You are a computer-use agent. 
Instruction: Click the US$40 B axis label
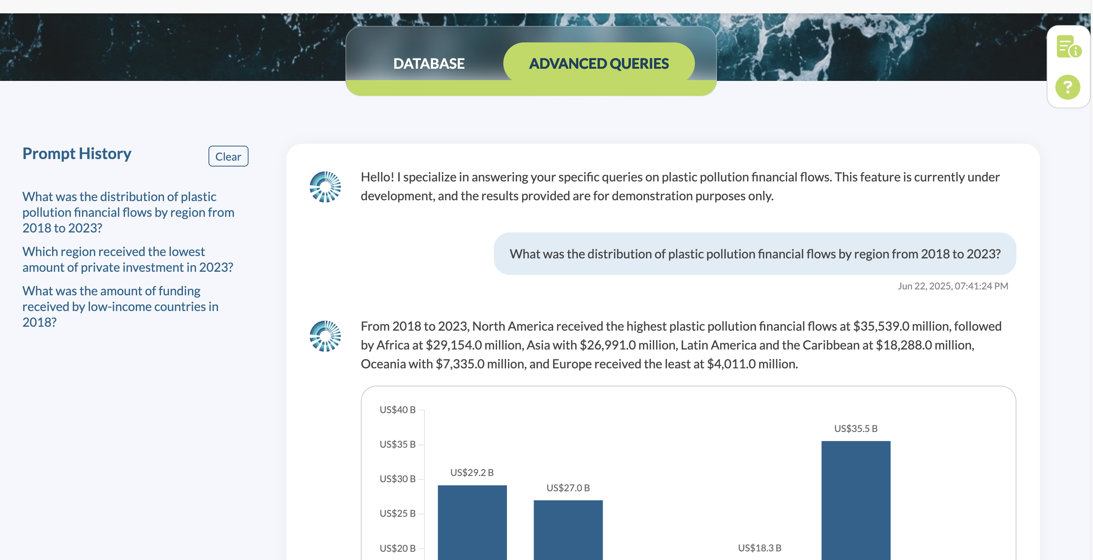coord(398,410)
